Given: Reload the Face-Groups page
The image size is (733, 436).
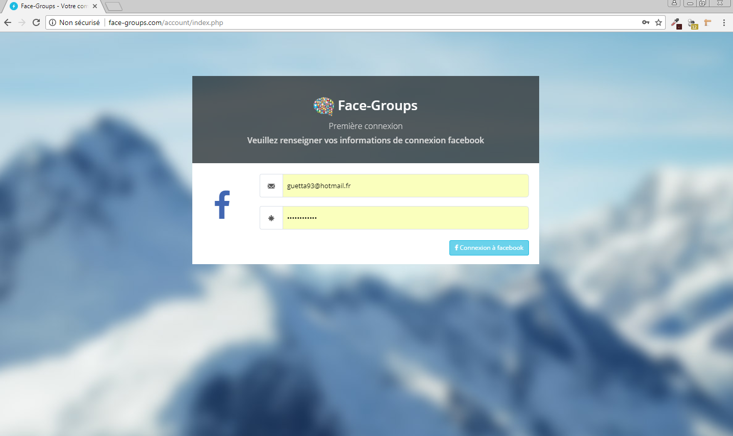Looking at the screenshot, I should tap(36, 22).
